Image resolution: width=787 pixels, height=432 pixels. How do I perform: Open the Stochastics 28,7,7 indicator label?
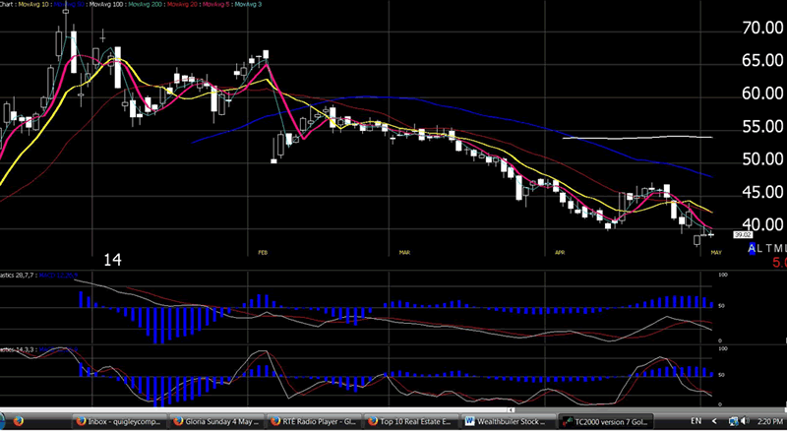pyautogui.click(x=18, y=275)
